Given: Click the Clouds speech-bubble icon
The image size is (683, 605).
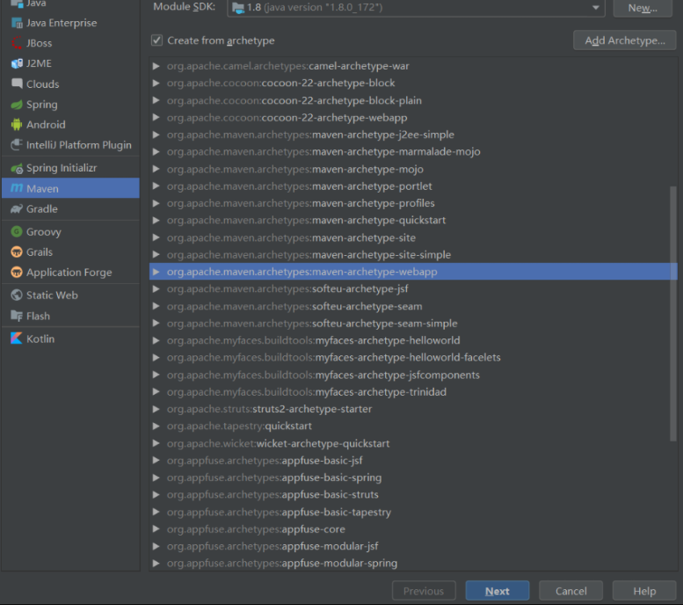Looking at the screenshot, I should tap(17, 84).
